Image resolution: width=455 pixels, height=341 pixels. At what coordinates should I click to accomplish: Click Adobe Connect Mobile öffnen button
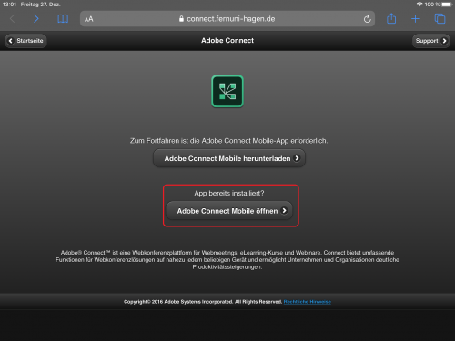coord(229,211)
